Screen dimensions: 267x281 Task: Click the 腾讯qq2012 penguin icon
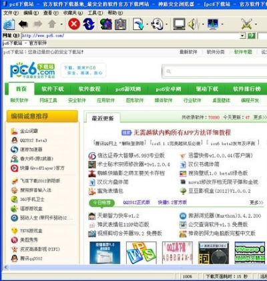point(14,258)
